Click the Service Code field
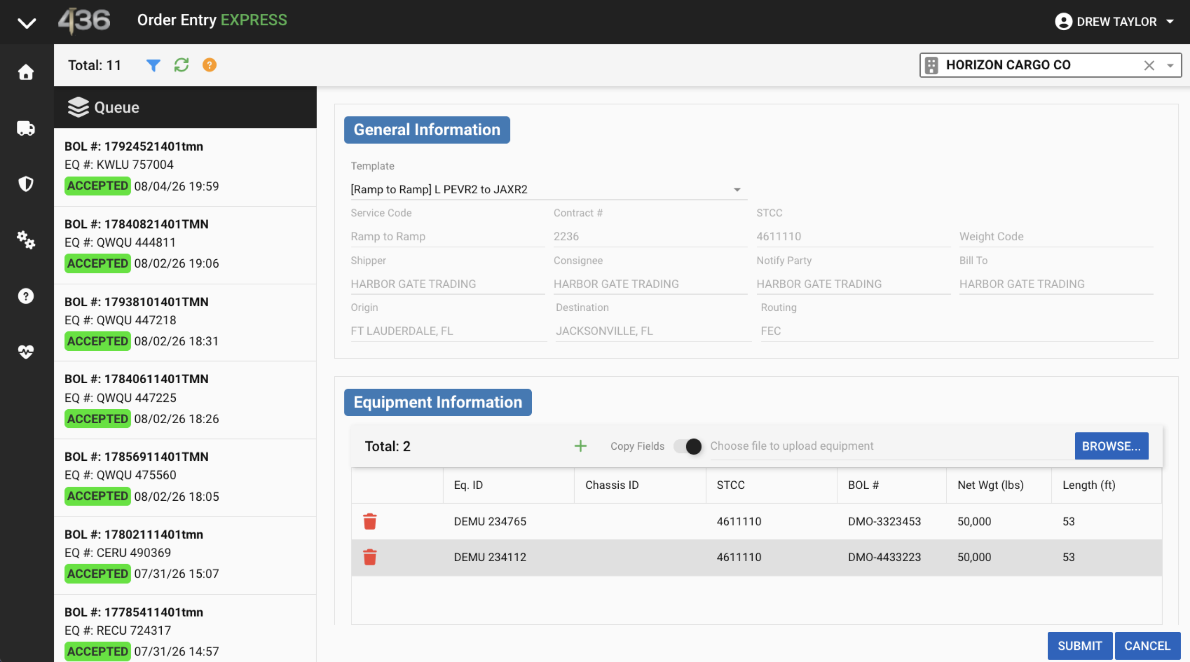Image resolution: width=1190 pixels, height=662 pixels. [x=447, y=236]
